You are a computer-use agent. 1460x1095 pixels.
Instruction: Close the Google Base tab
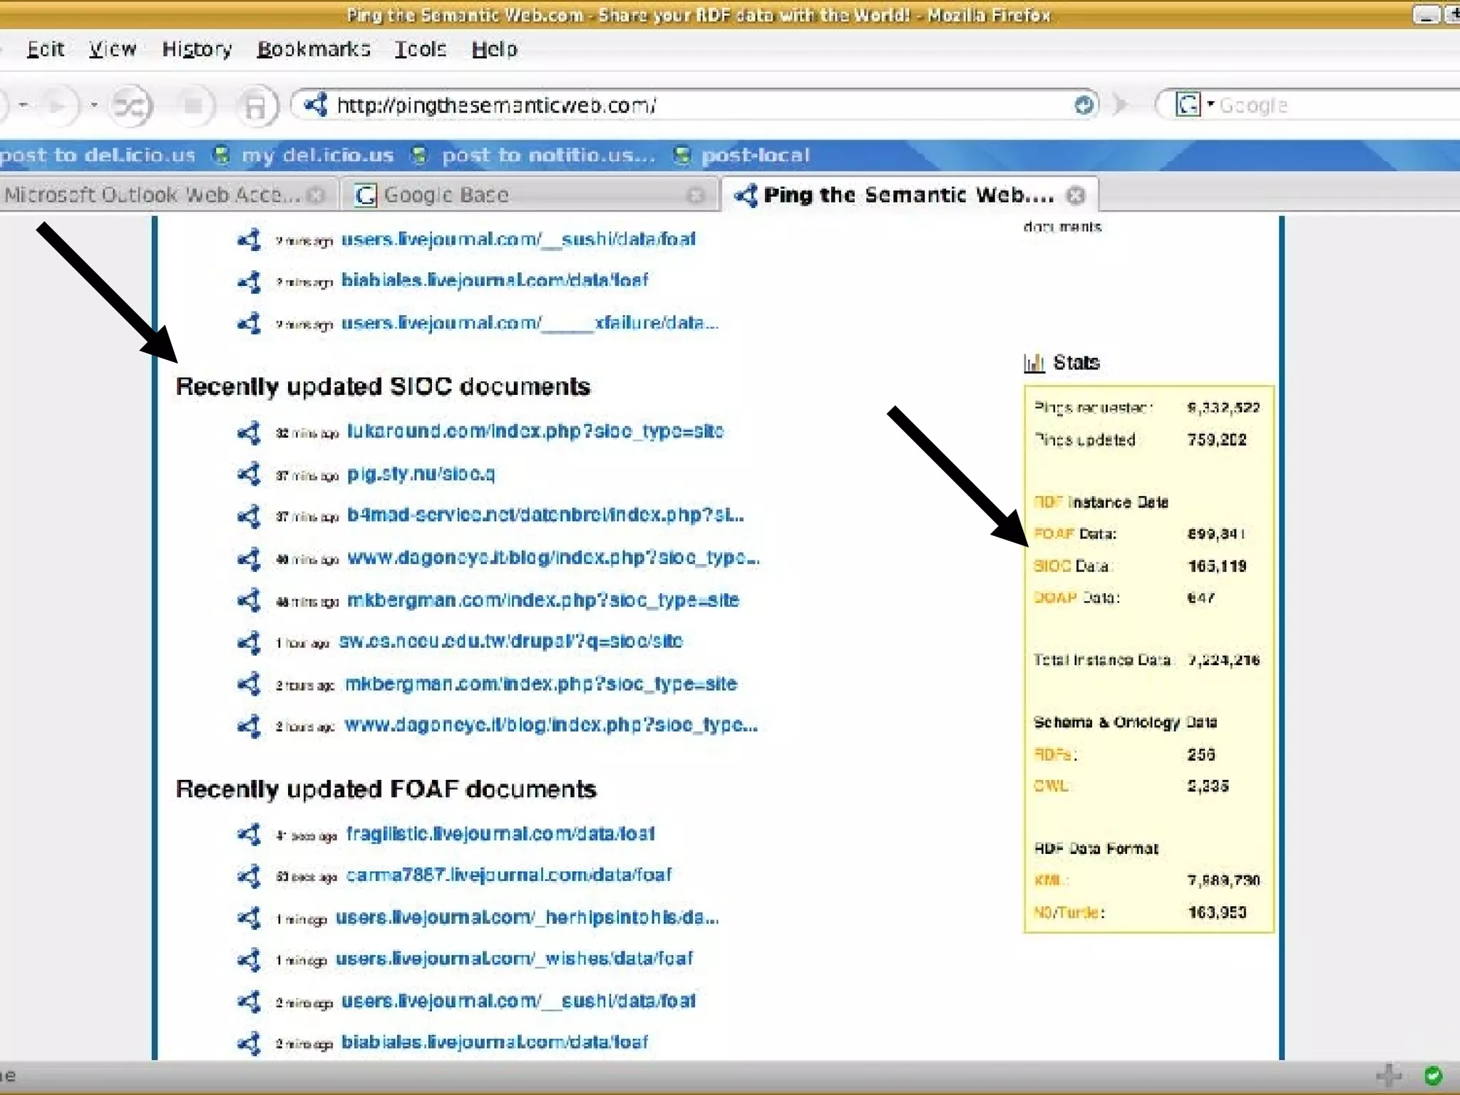tap(696, 195)
